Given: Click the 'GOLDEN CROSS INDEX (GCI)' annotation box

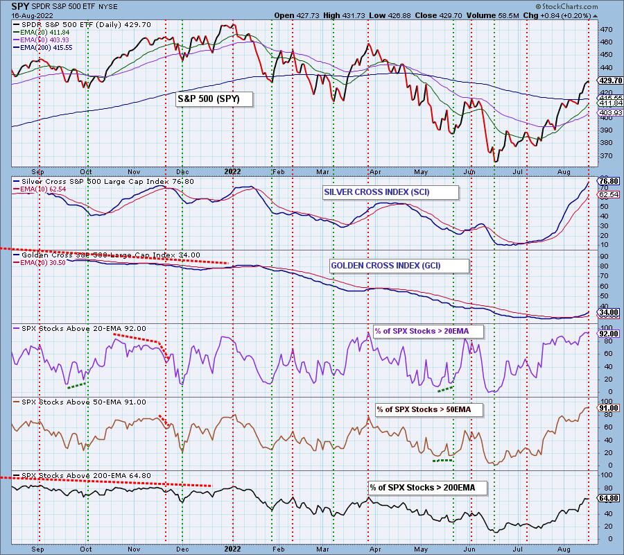Looking at the screenshot, I should pyautogui.click(x=399, y=266).
